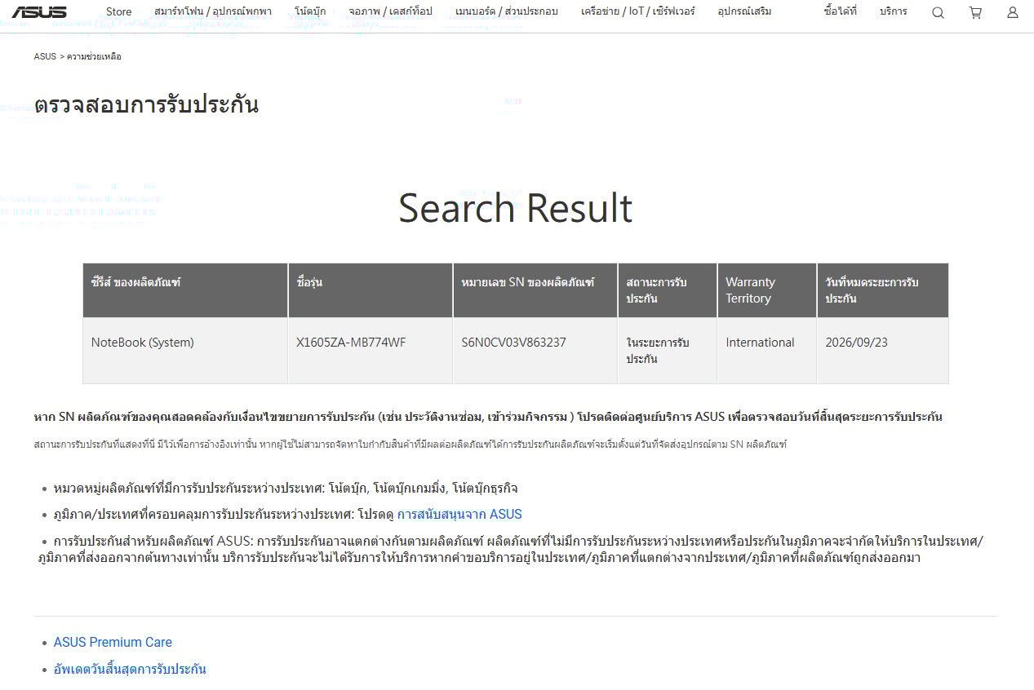
Task: Click the หมายเลข SN ของผลิตภัณฑ์ column header
Action: (x=535, y=290)
